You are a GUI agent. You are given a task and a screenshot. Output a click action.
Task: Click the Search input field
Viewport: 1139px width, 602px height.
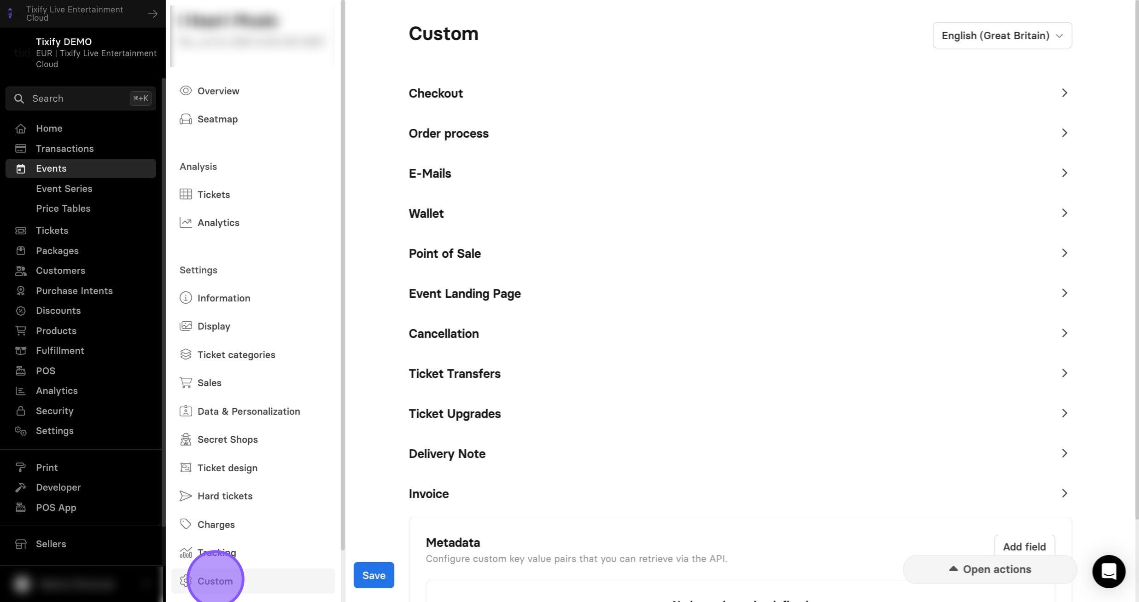[x=81, y=98]
